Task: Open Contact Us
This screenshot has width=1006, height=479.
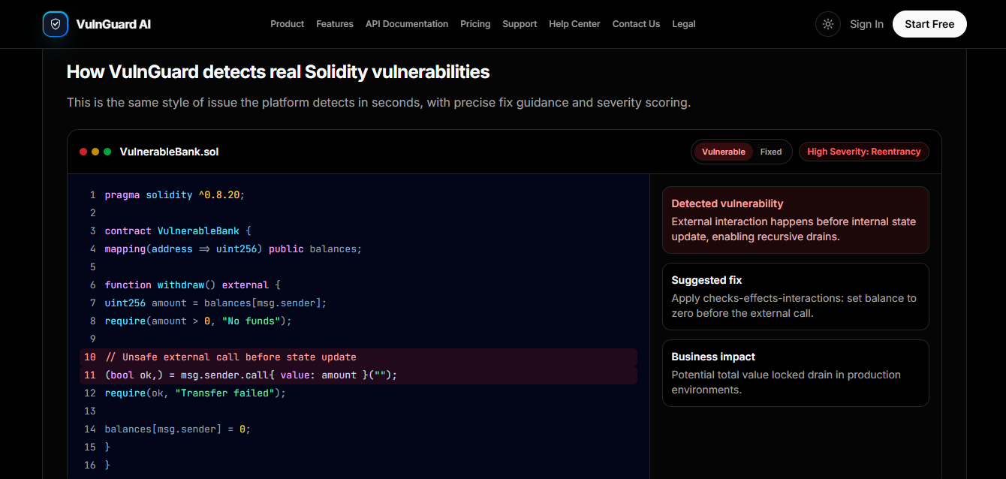Action: [636, 23]
